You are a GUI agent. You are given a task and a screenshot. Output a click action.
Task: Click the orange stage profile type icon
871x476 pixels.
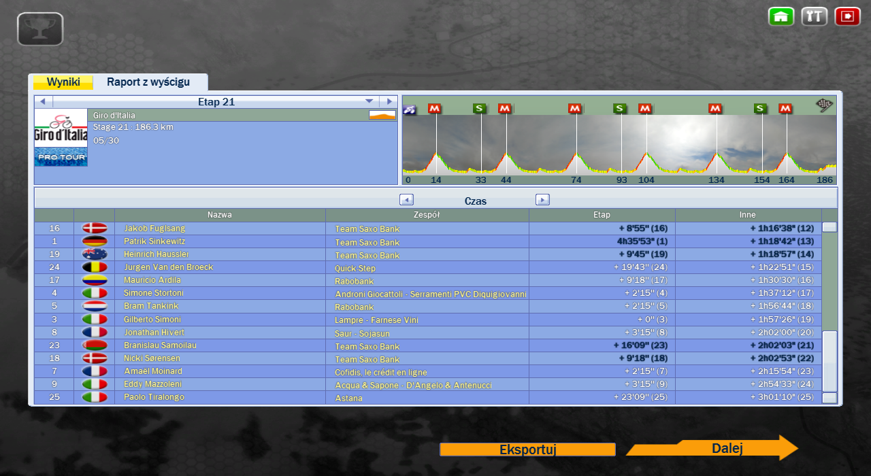pyautogui.click(x=382, y=116)
